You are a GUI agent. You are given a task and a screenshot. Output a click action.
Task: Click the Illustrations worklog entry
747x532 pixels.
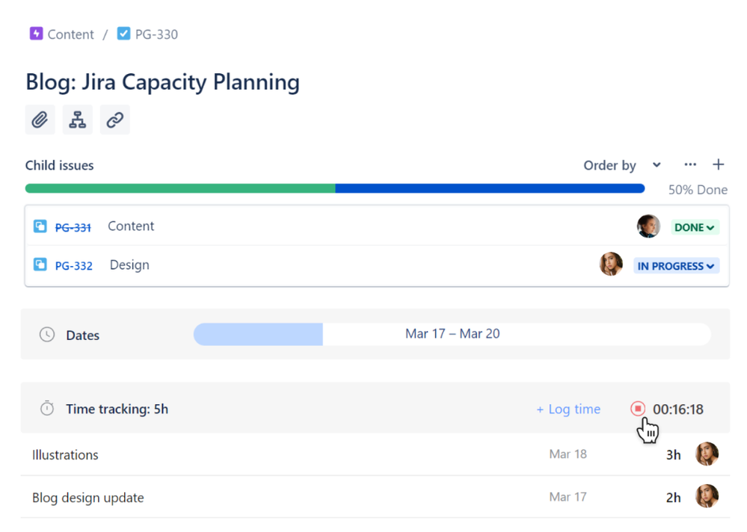pos(65,455)
